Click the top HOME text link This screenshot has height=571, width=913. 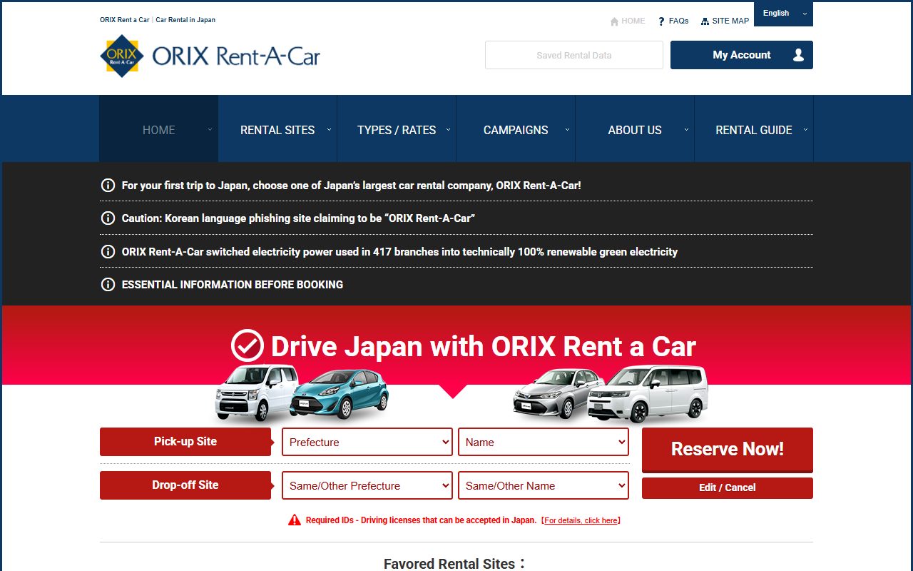click(x=633, y=21)
